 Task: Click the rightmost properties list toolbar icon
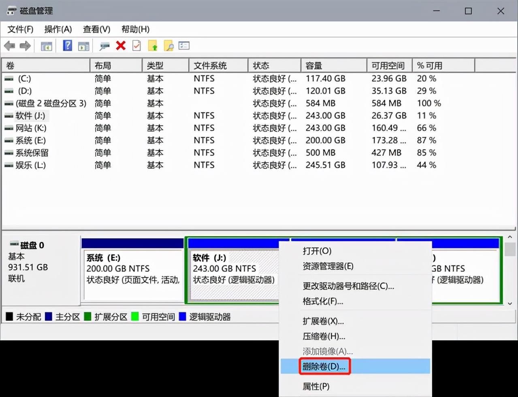tap(183, 45)
